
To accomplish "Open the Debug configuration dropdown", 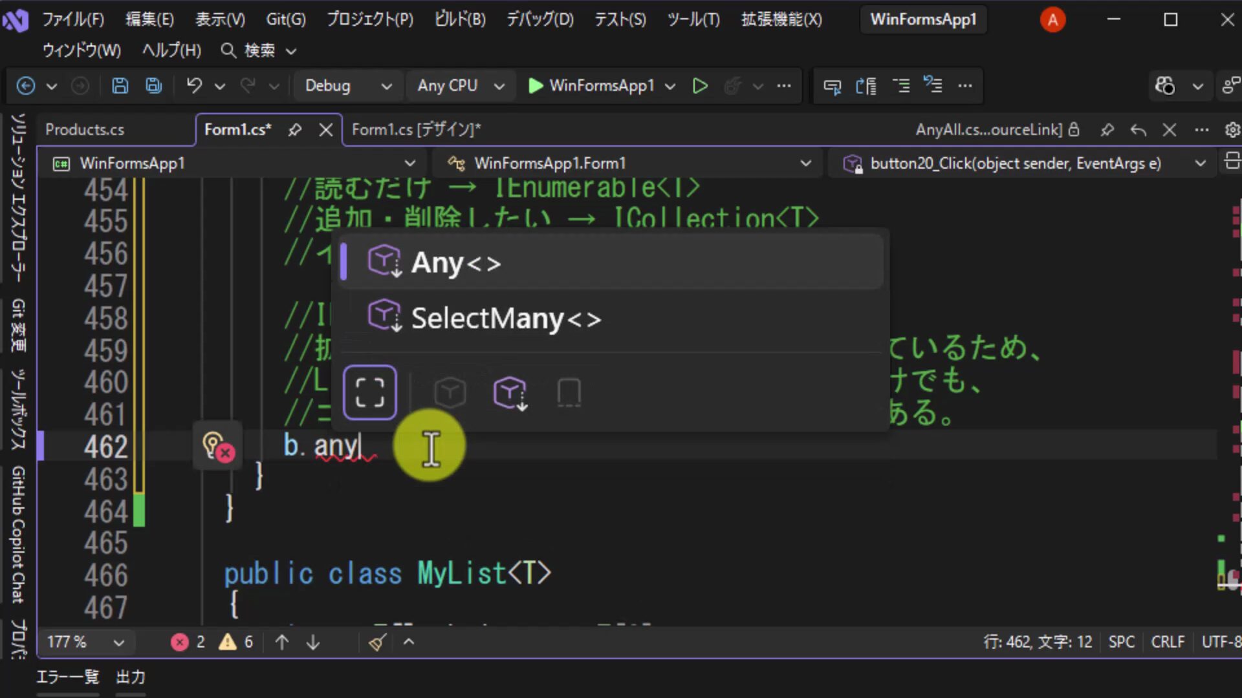I will pyautogui.click(x=348, y=85).
